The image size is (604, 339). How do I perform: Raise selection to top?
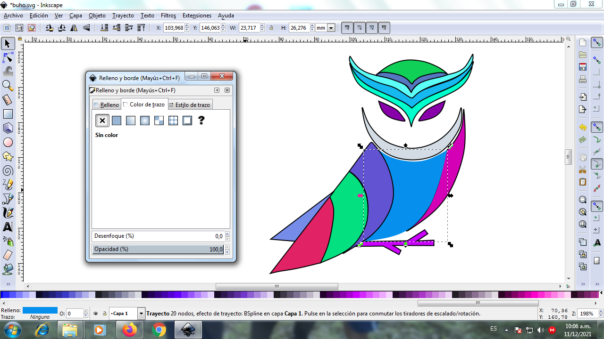pyautogui.click(x=141, y=28)
